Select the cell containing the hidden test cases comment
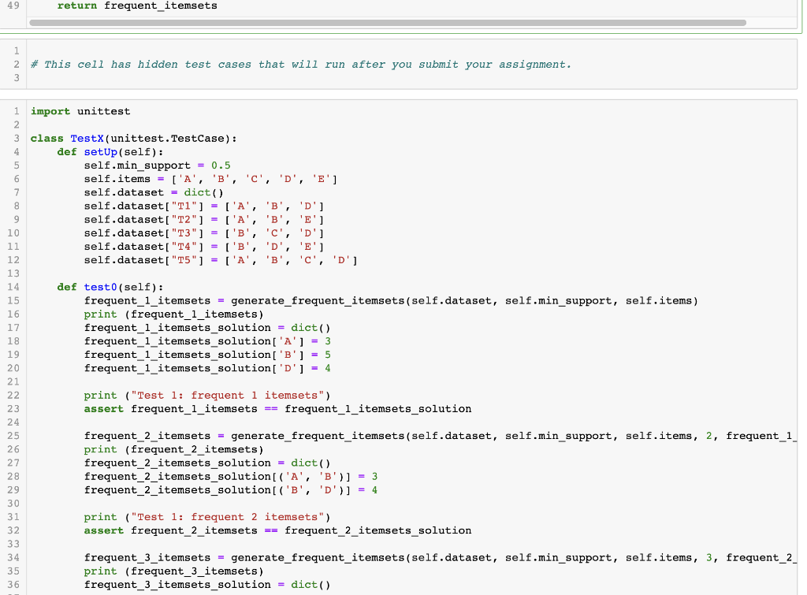The width and height of the screenshot is (807, 595). click(299, 64)
